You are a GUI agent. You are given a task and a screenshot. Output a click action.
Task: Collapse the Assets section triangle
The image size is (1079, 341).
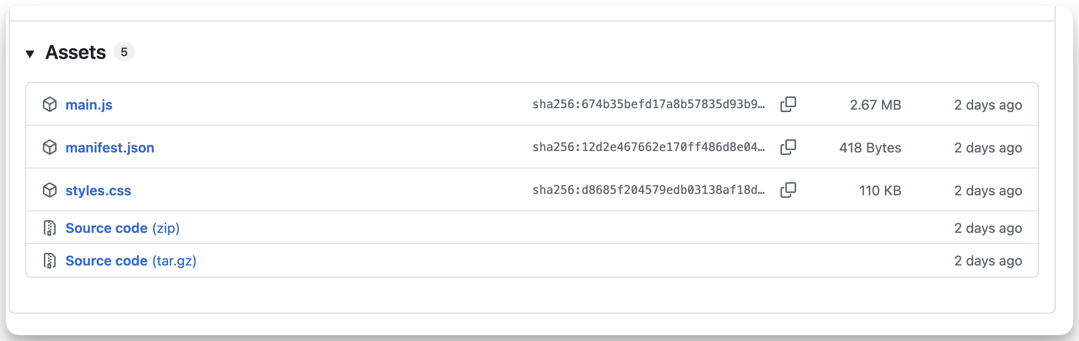pyautogui.click(x=30, y=54)
